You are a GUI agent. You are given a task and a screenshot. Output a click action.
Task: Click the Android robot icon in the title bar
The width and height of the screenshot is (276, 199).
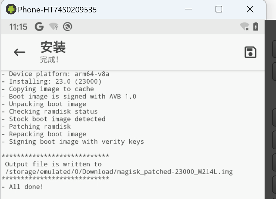pos(11,9)
